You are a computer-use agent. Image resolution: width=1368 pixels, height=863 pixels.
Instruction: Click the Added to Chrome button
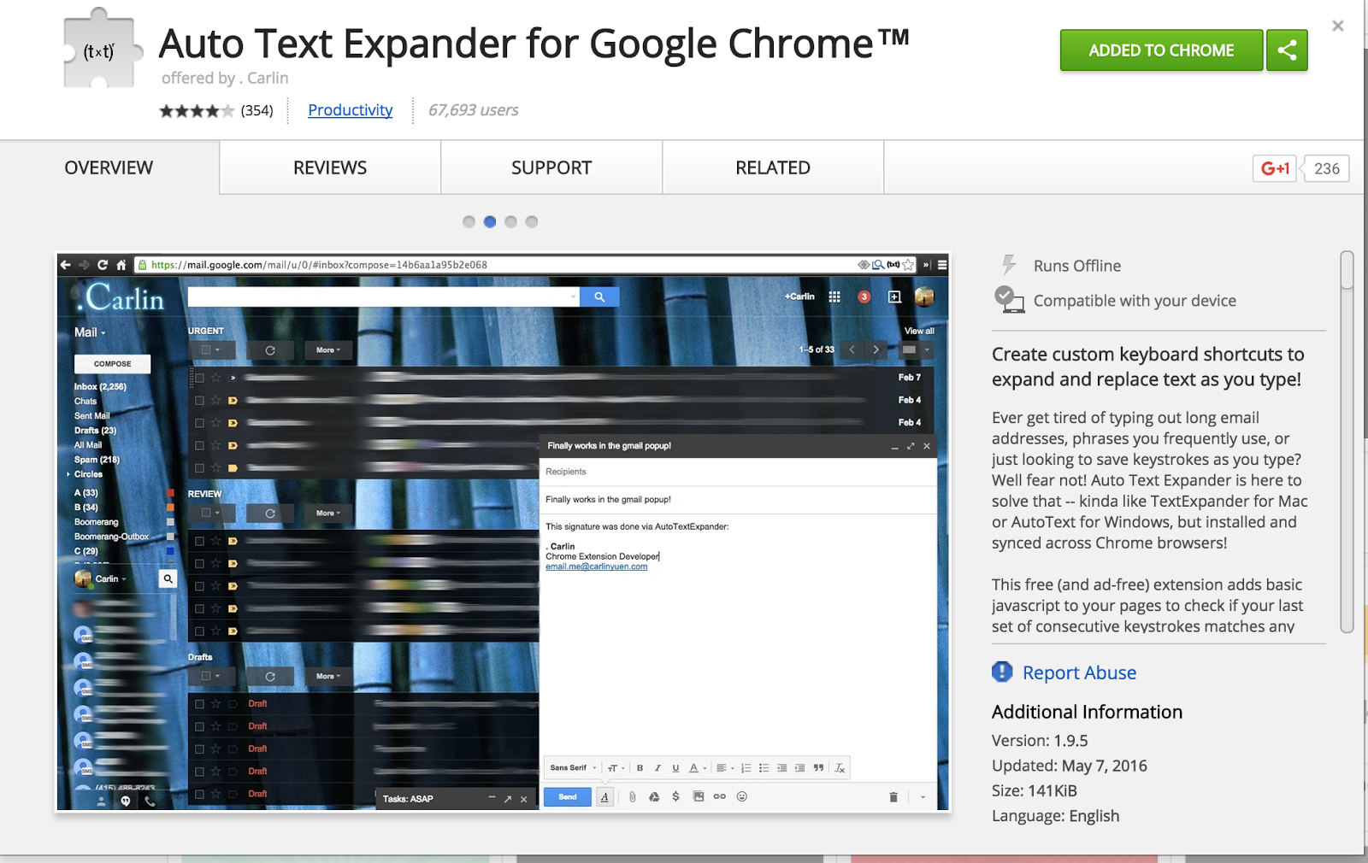1161,50
